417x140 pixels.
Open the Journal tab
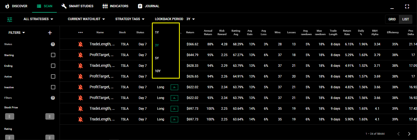tap(148, 6)
